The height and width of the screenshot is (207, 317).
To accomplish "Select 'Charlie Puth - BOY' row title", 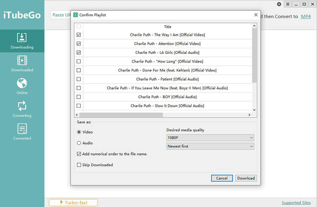I will 167,97.
